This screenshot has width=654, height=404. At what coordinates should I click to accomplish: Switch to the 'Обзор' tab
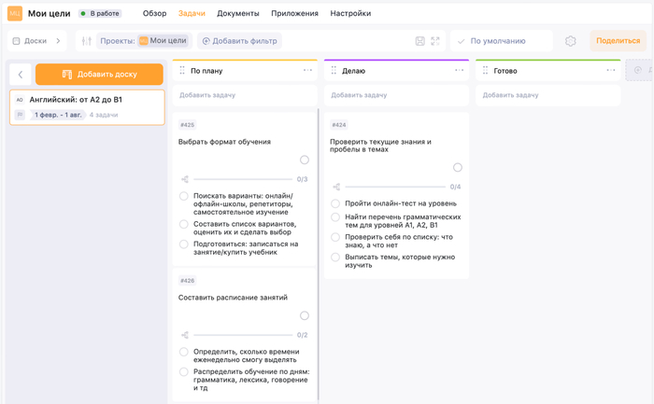click(154, 14)
